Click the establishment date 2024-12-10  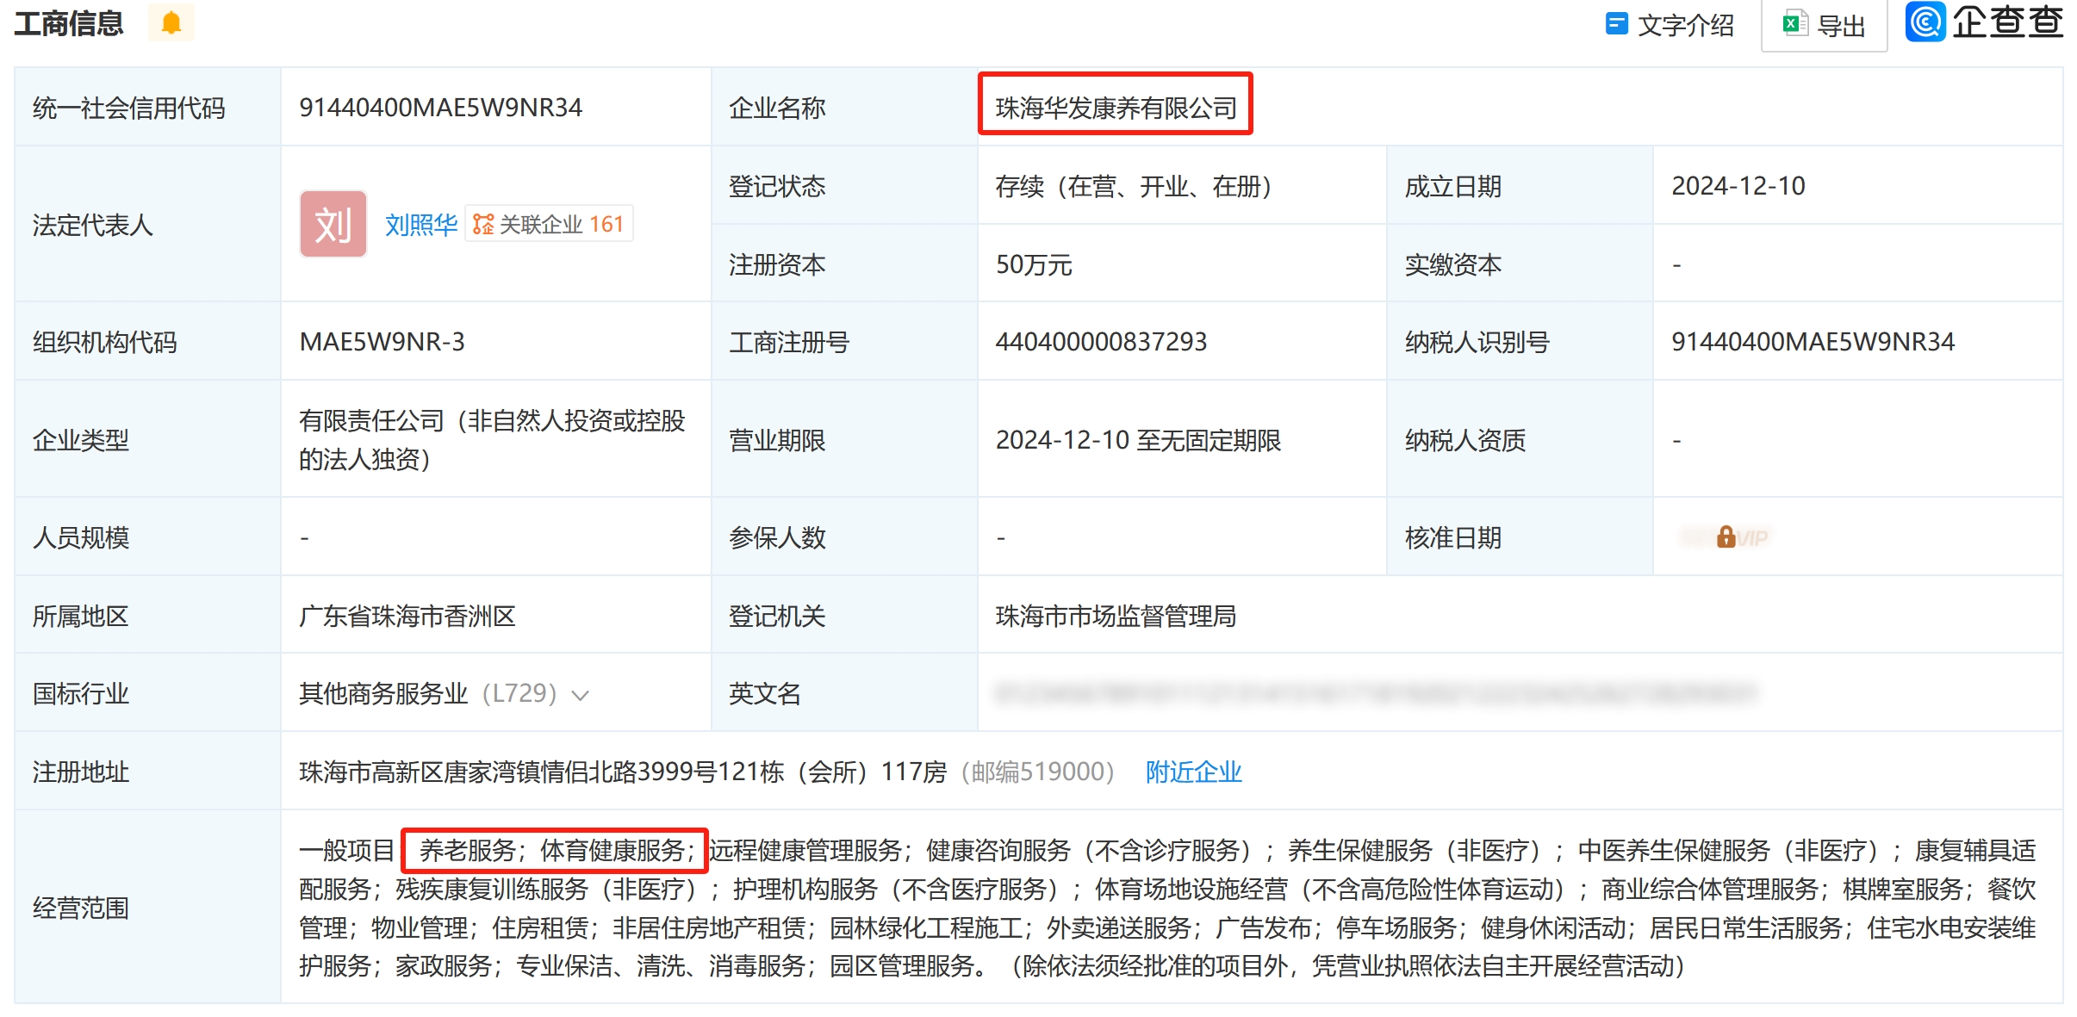click(1738, 186)
